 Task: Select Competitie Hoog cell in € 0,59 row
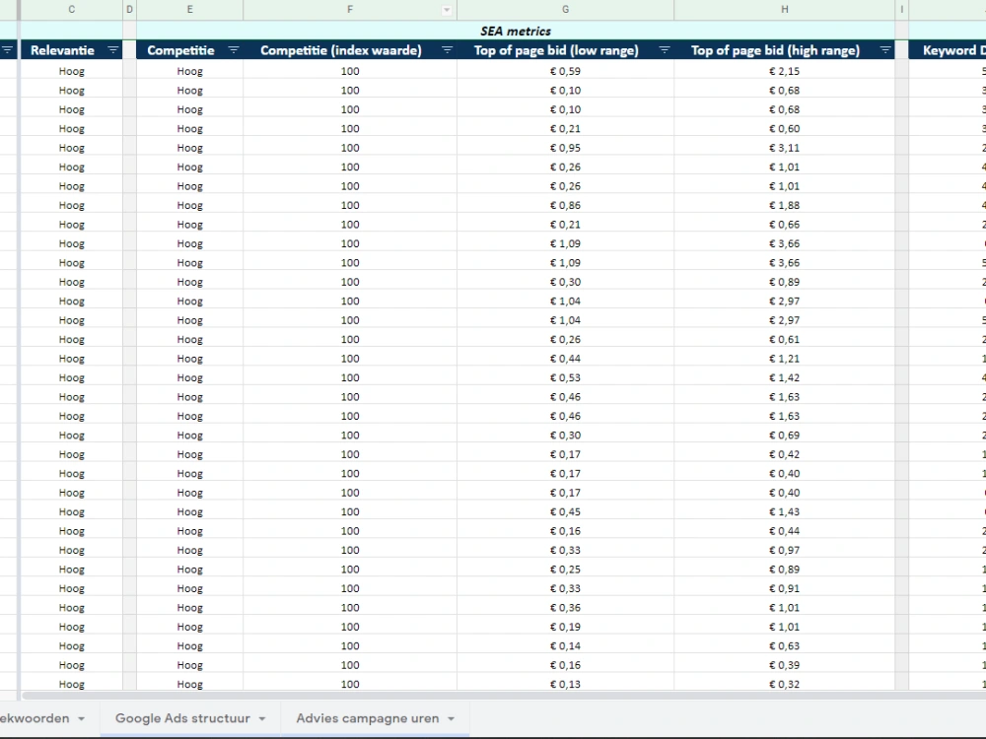point(189,71)
